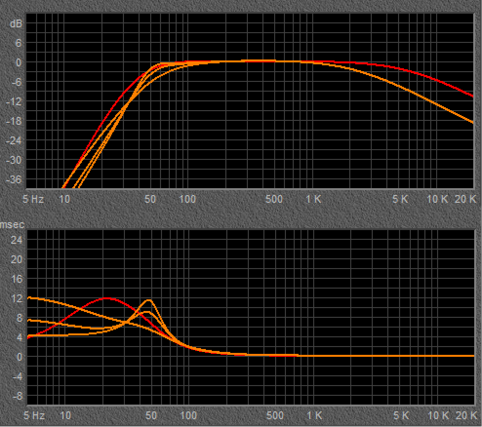Select the "-30" label on the dB axis
The height and width of the screenshot is (427, 482).
point(14,160)
